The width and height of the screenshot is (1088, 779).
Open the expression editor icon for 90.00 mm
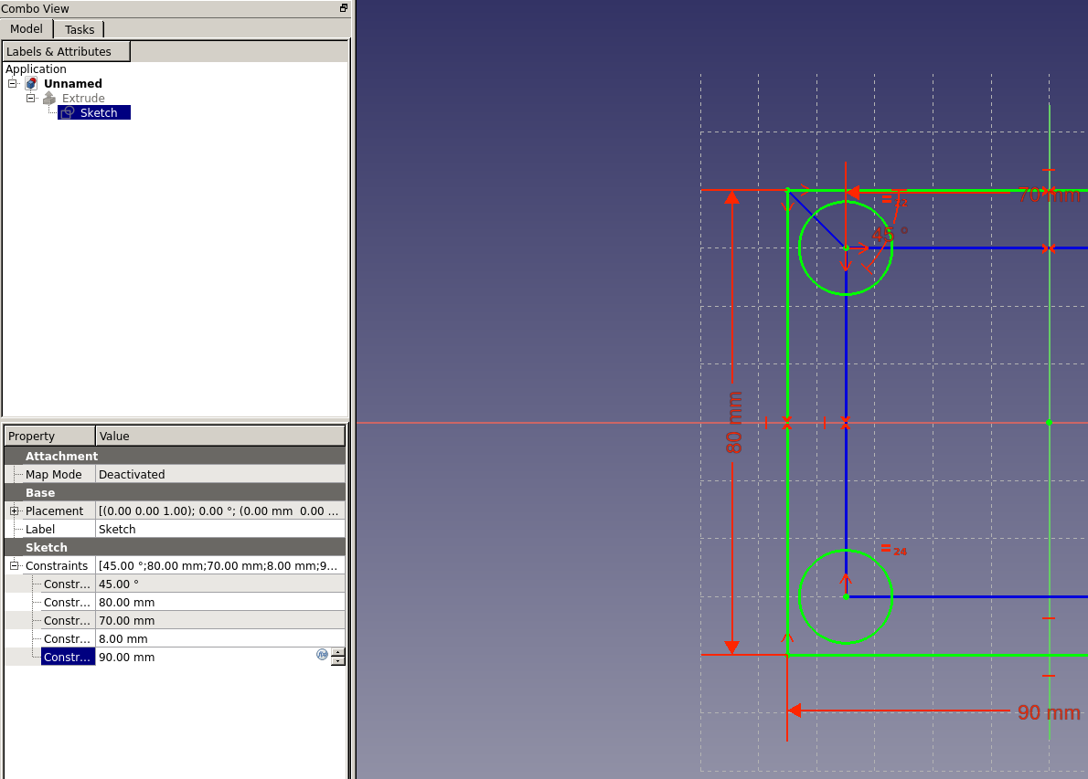[322, 654]
